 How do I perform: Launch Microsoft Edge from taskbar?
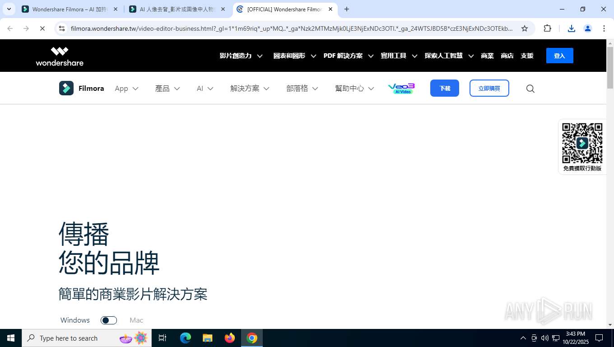coord(186,338)
